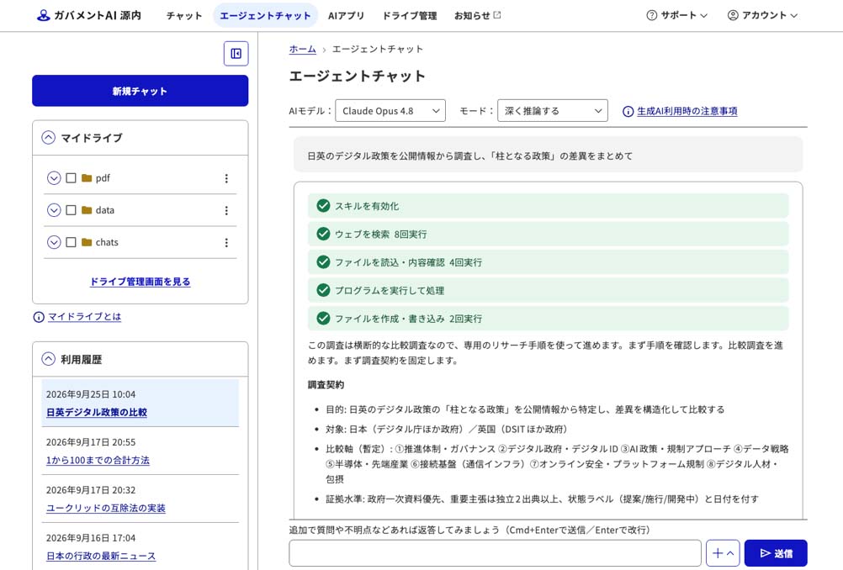The width and height of the screenshot is (843, 570).
Task: Click the ガバメントAI 源内 logo icon
Action: [43, 16]
